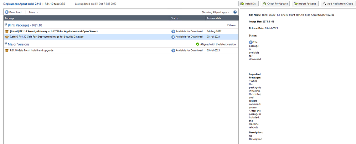Click package icon of Gaia Fresh Install row
Screen dimensions: 356x144
[7, 51]
